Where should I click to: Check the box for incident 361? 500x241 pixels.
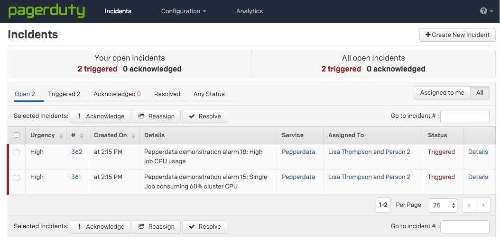17,178
